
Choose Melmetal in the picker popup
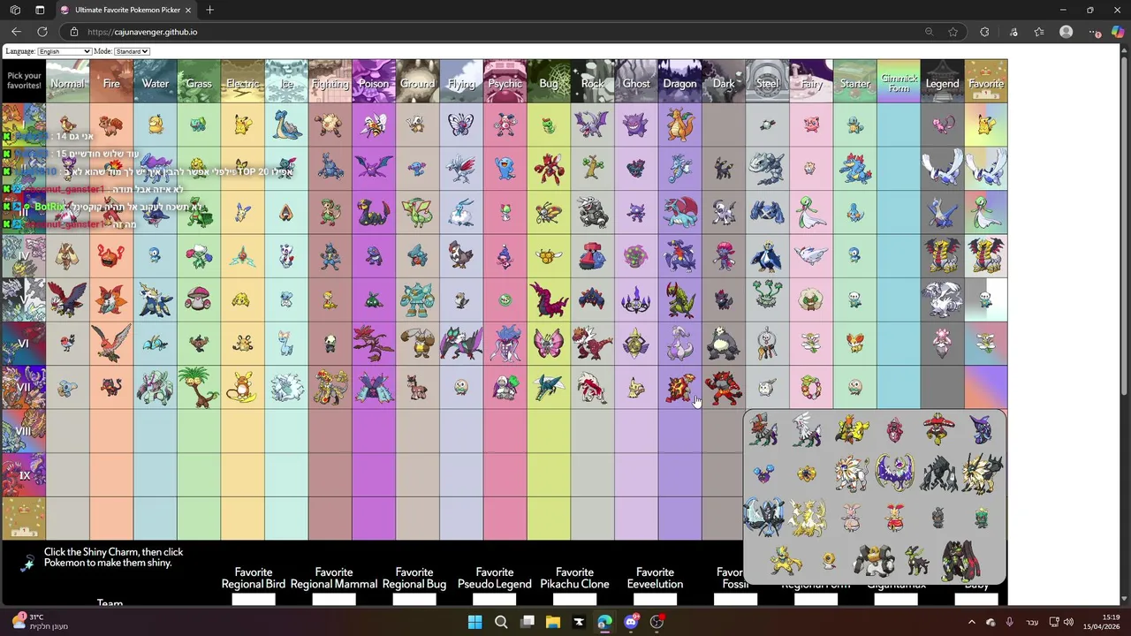pyautogui.click(x=872, y=561)
